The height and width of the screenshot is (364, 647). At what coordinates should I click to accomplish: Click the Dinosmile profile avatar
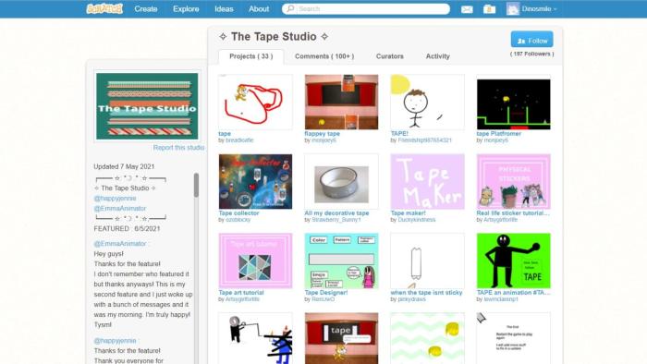click(x=512, y=8)
